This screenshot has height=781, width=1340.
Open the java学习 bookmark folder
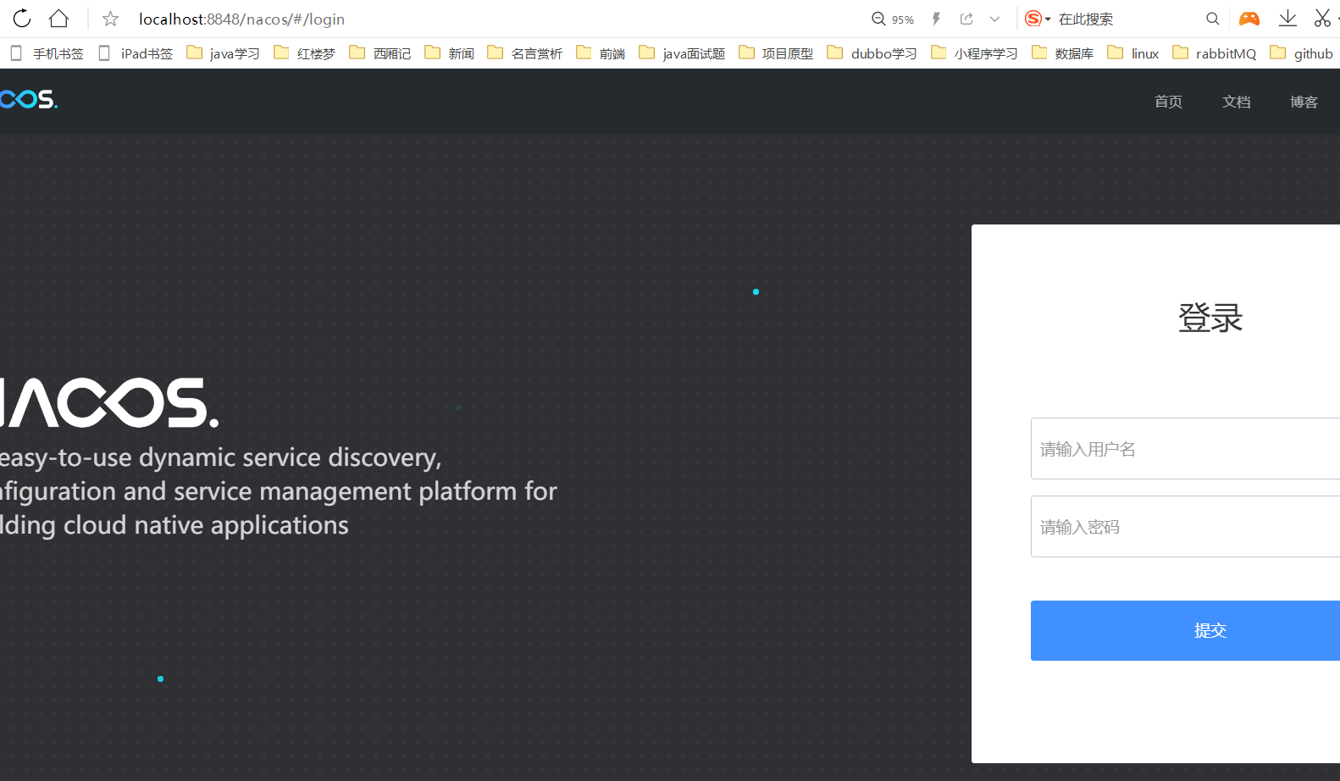pos(224,53)
